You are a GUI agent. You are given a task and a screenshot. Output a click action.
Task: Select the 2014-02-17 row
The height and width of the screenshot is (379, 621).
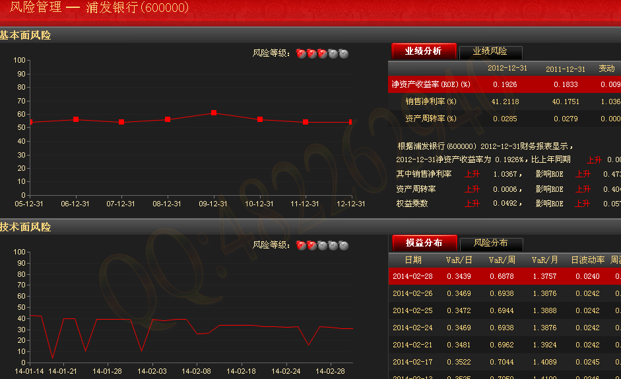tap(505, 362)
